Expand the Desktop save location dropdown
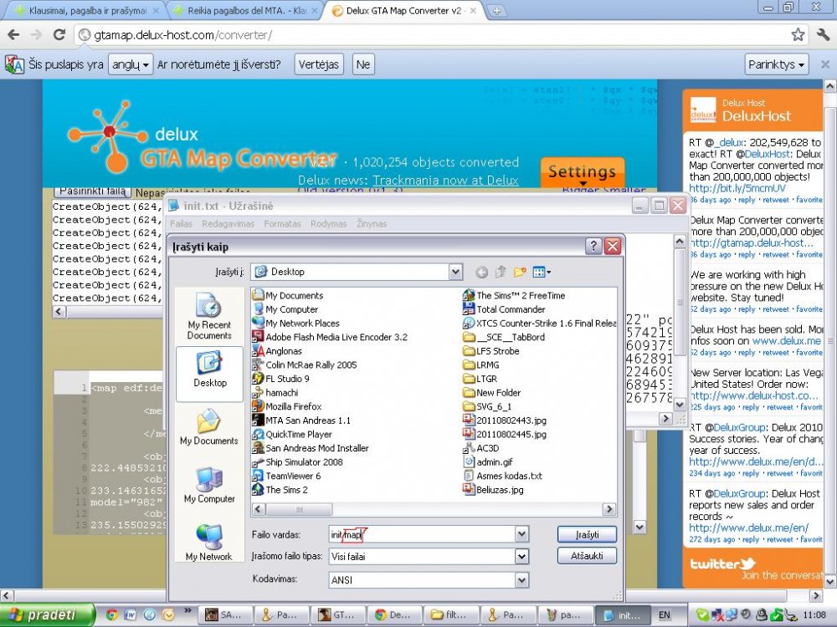This screenshot has width=837, height=627. coord(455,272)
